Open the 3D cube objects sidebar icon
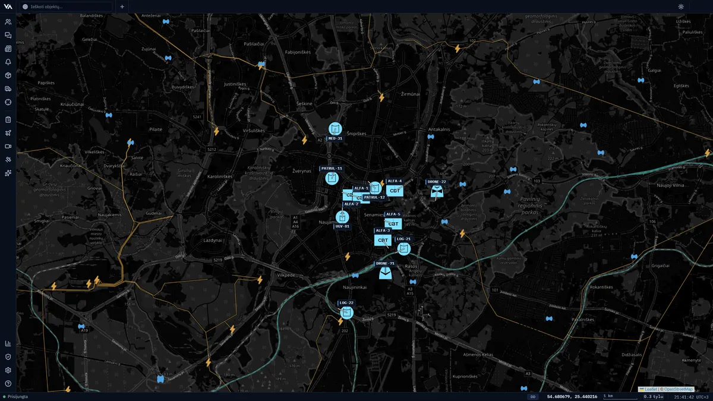Screen dimensions: 713x401 pos(8,75)
